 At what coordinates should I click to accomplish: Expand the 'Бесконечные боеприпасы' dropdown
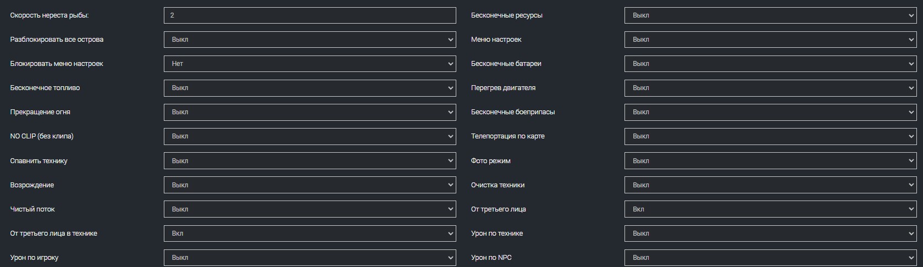click(770, 112)
